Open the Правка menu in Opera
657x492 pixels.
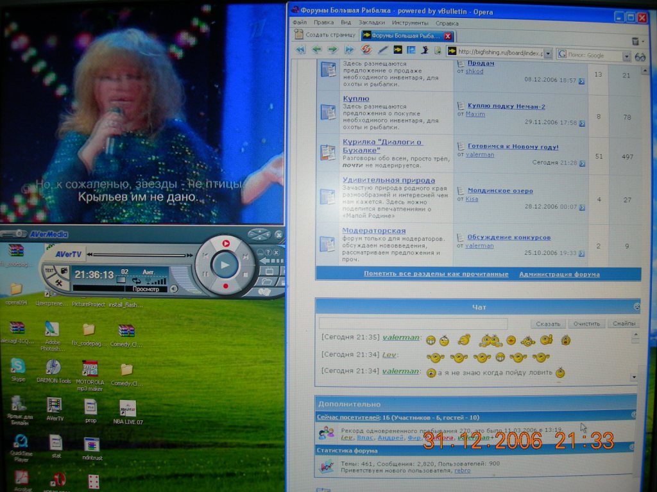coord(323,22)
